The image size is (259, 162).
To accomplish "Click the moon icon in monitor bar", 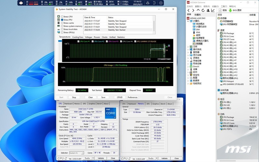I will [x=154, y=3].
